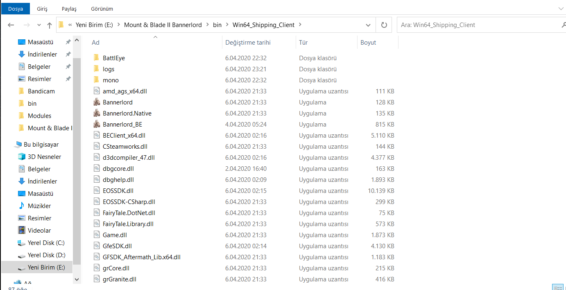Select GfeSDK.dll file name
The width and height of the screenshot is (566, 290).
[x=117, y=246]
